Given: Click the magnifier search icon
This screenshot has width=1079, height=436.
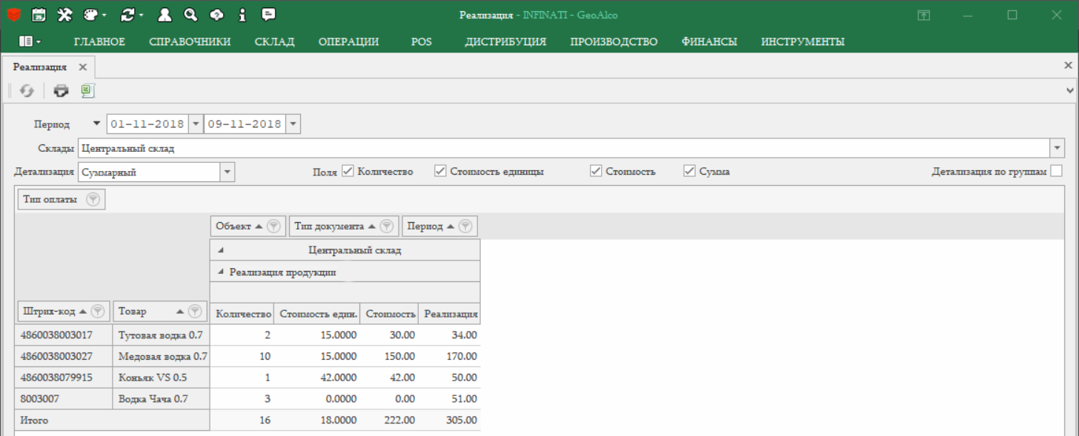Looking at the screenshot, I should point(190,15).
